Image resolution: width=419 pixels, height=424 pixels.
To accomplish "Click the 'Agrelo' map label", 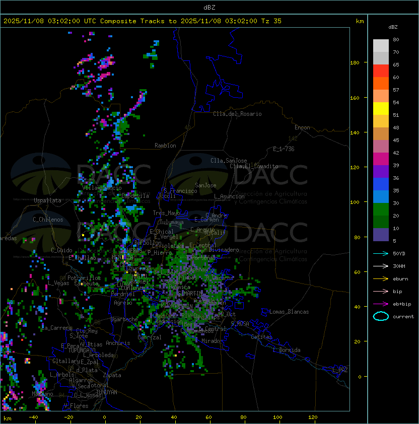I will [x=123, y=303].
